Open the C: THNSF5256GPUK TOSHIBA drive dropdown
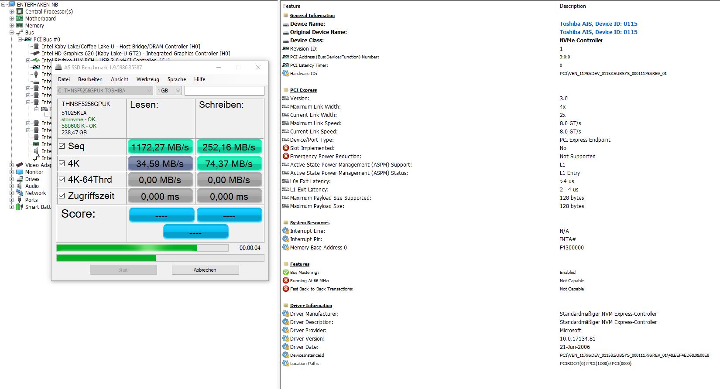This screenshot has width=720, height=389. coord(105,90)
